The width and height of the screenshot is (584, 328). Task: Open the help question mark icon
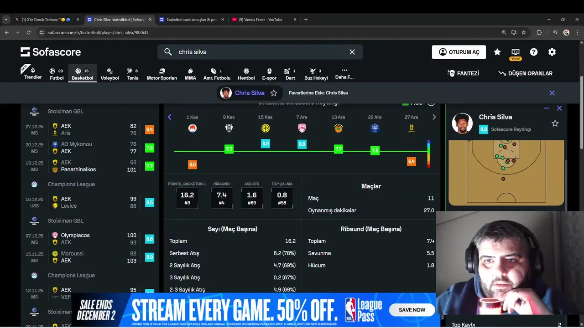tap(534, 52)
